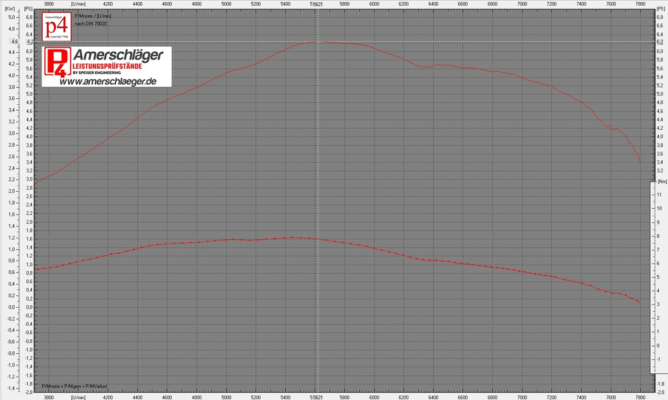This screenshot has width=668, height=400.
Task: Click the highlighted 6,2 value on left PS axis
Action: [x=29, y=41]
